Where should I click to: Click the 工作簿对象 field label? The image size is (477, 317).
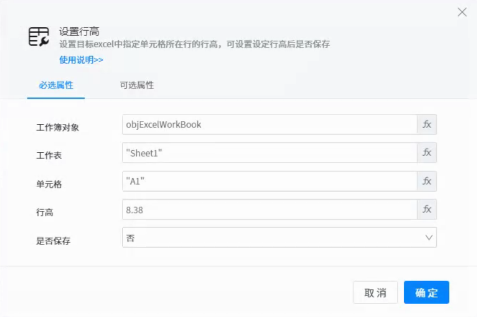click(58, 127)
